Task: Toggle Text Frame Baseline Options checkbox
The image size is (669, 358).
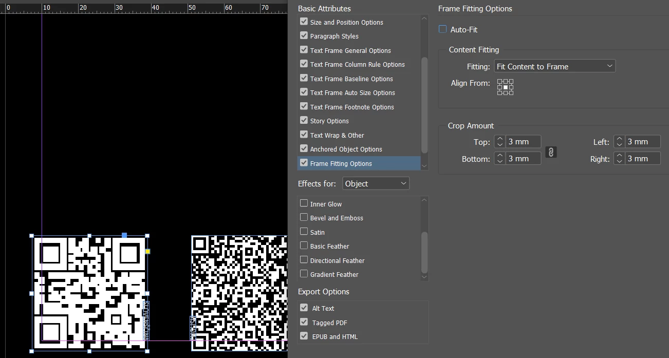Action: pyautogui.click(x=304, y=78)
